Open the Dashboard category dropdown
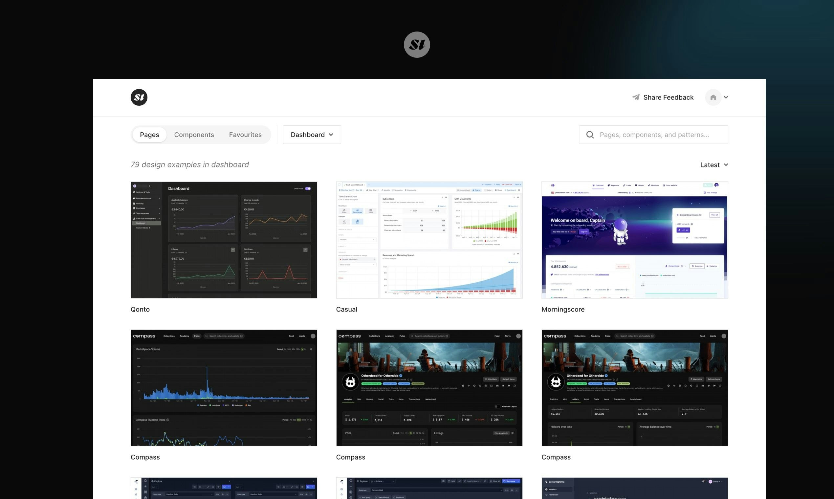Screen dimensions: 834x499 click(312, 135)
